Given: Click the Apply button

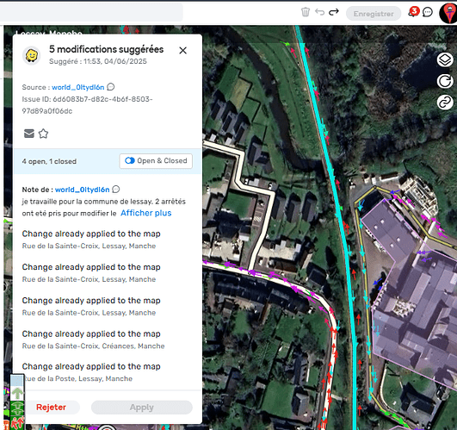Looking at the screenshot, I should point(142,408).
